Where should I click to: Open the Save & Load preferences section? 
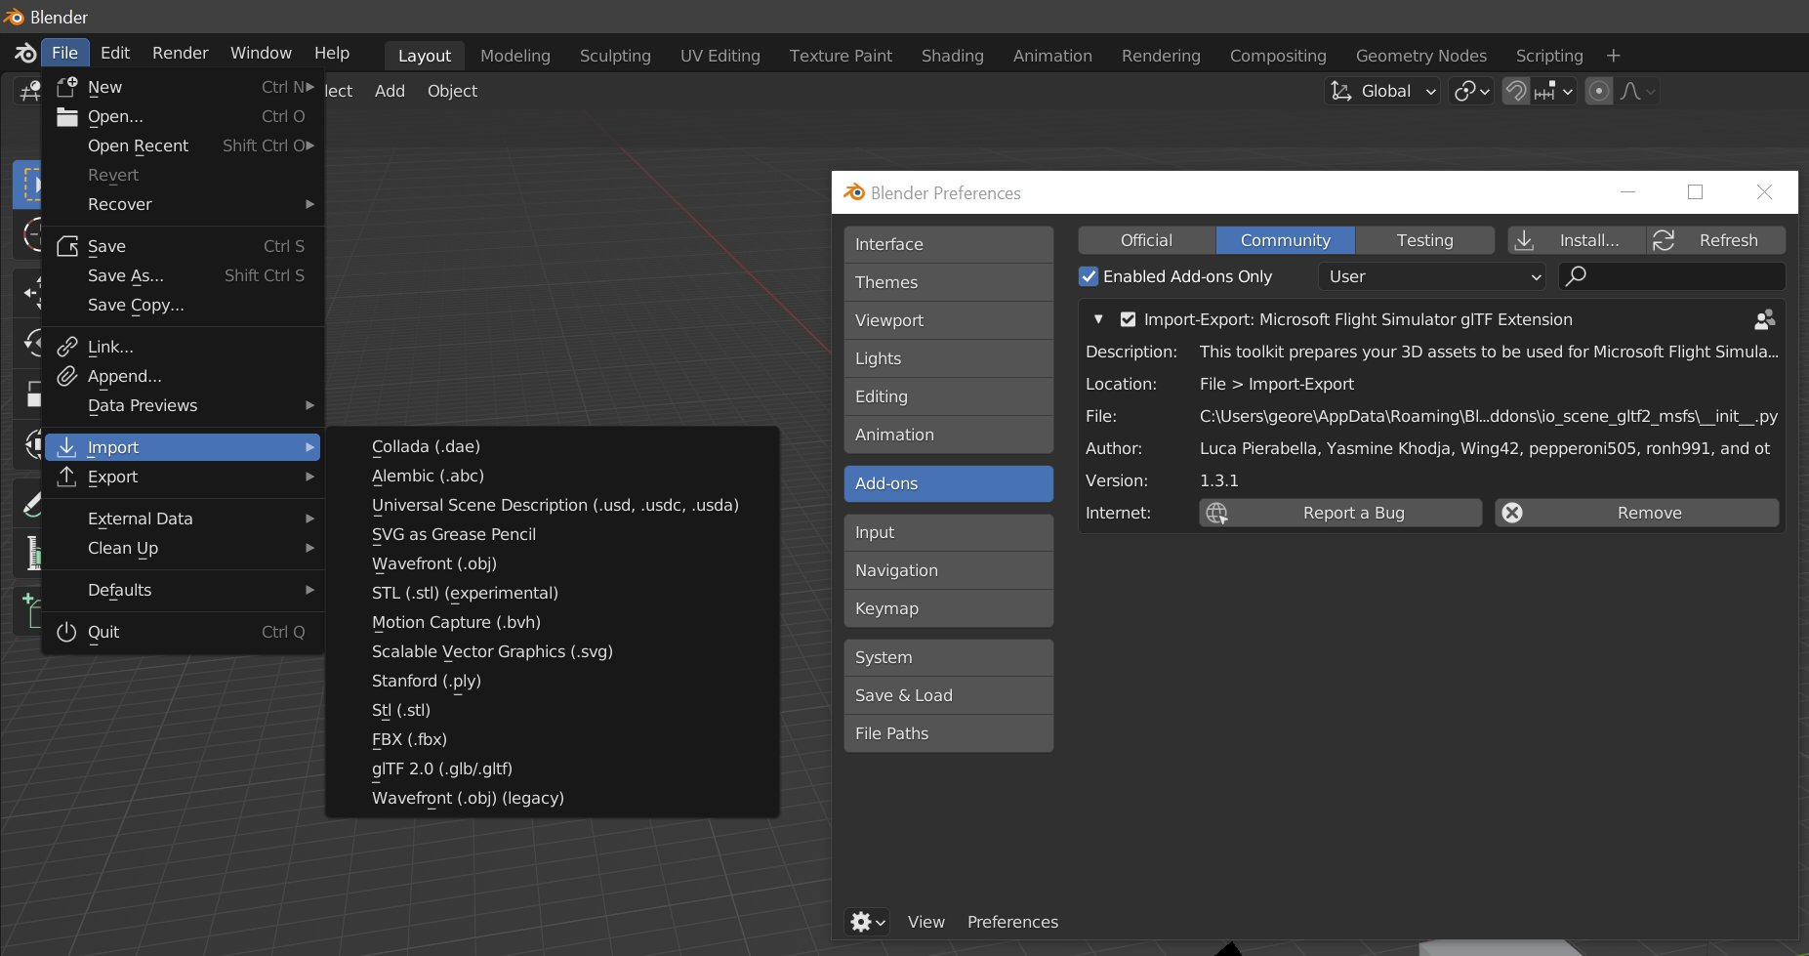click(x=949, y=695)
